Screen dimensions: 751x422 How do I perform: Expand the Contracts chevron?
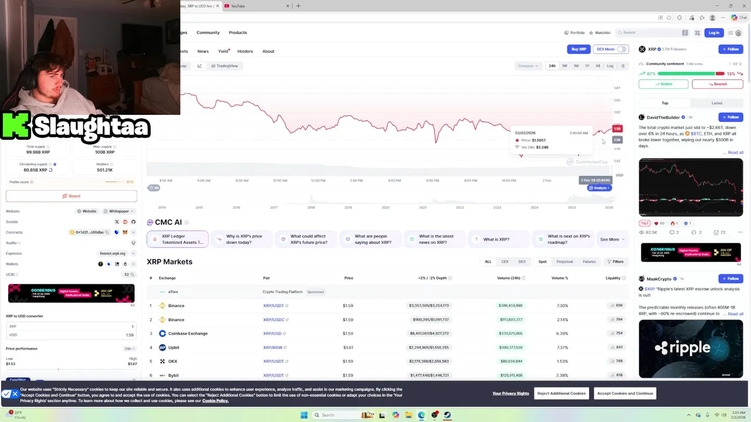pyautogui.click(x=133, y=232)
